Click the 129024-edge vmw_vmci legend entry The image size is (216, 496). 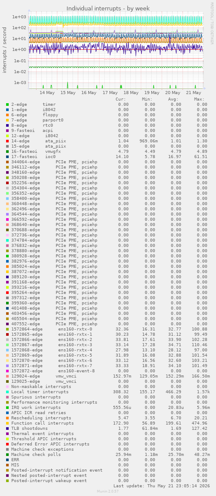click(43, 376)
